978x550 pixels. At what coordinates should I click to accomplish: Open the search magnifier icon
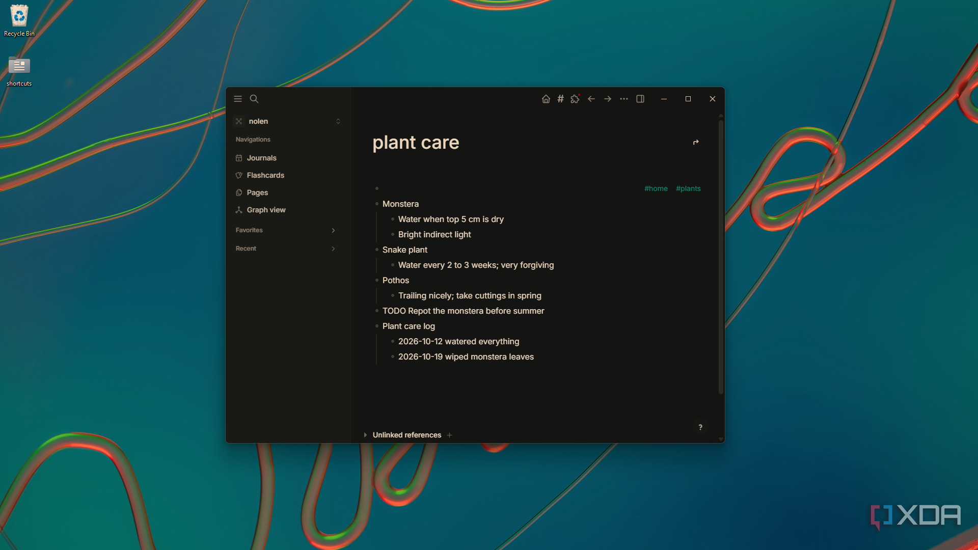[x=254, y=99]
